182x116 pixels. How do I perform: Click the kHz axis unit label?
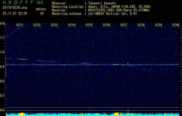3,23
